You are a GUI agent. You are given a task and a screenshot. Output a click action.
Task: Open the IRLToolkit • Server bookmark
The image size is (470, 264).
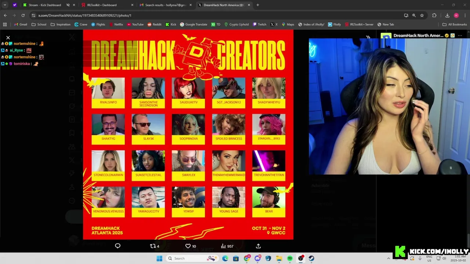[x=359, y=25]
